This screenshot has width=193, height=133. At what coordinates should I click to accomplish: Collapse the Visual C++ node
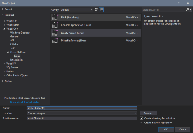[4, 29]
